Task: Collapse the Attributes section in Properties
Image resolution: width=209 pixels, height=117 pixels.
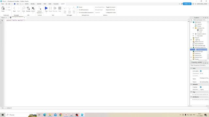Action: [x=191, y=97]
